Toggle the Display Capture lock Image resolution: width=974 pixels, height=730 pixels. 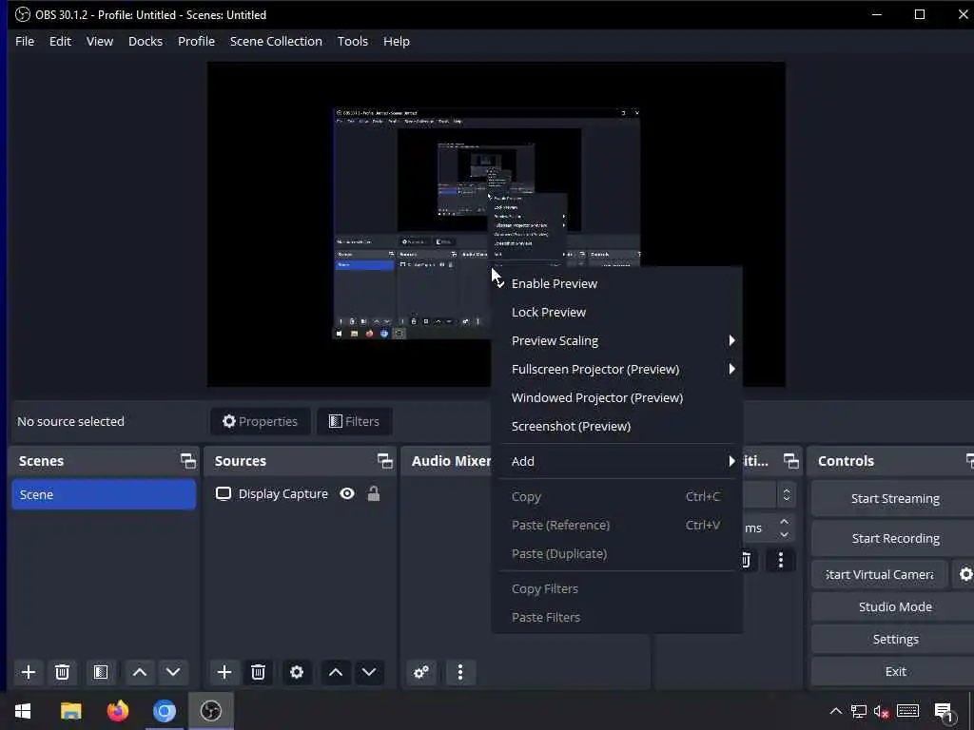tap(373, 494)
